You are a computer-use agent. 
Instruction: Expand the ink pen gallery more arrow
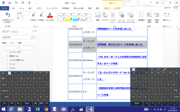click(x=89, y=17)
